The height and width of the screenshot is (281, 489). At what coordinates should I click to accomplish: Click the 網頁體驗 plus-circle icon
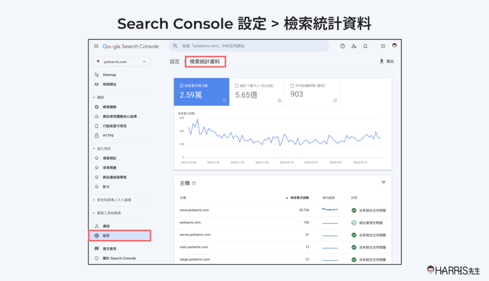pos(96,107)
